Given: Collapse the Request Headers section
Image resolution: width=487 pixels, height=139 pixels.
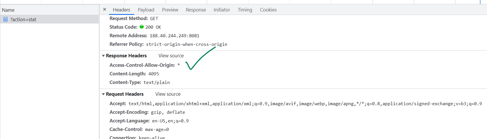Looking at the screenshot, I should click(x=103, y=94).
